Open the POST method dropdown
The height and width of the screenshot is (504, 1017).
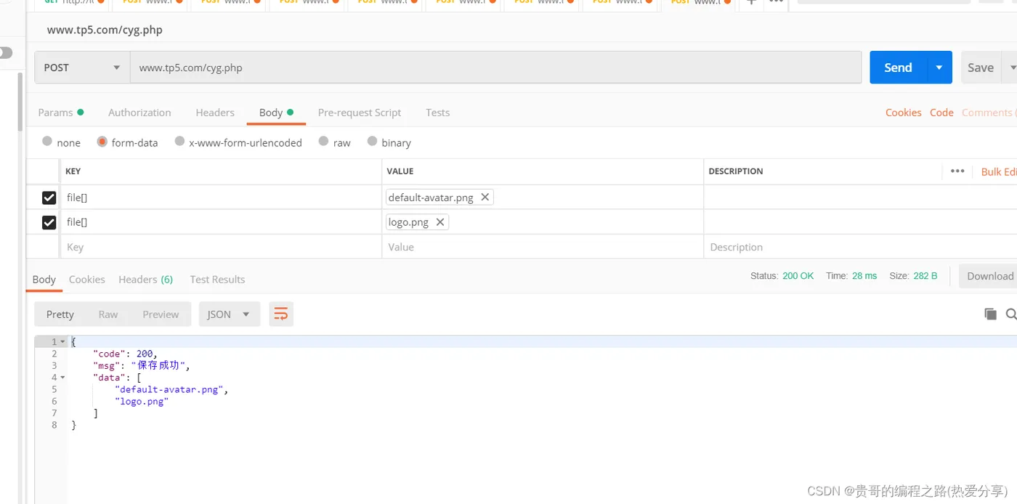pos(81,68)
